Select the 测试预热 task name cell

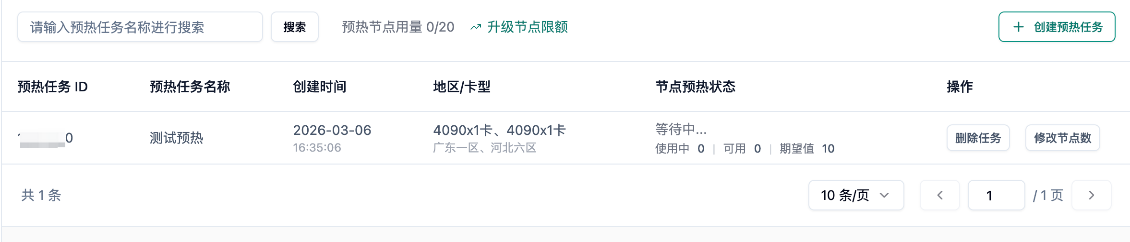pos(177,138)
